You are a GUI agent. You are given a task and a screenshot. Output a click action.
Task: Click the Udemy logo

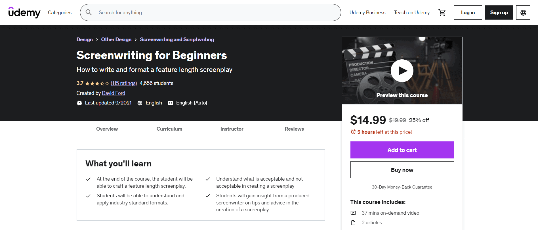(x=25, y=12)
